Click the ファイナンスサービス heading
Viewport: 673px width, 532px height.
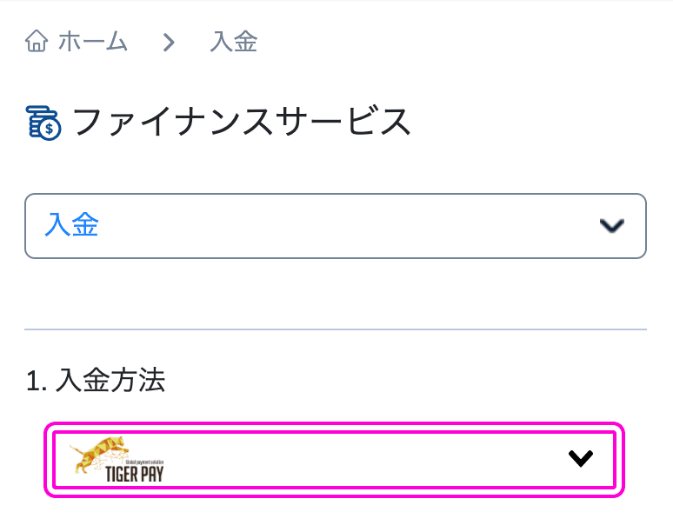pyautogui.click(x=242, y=122)
